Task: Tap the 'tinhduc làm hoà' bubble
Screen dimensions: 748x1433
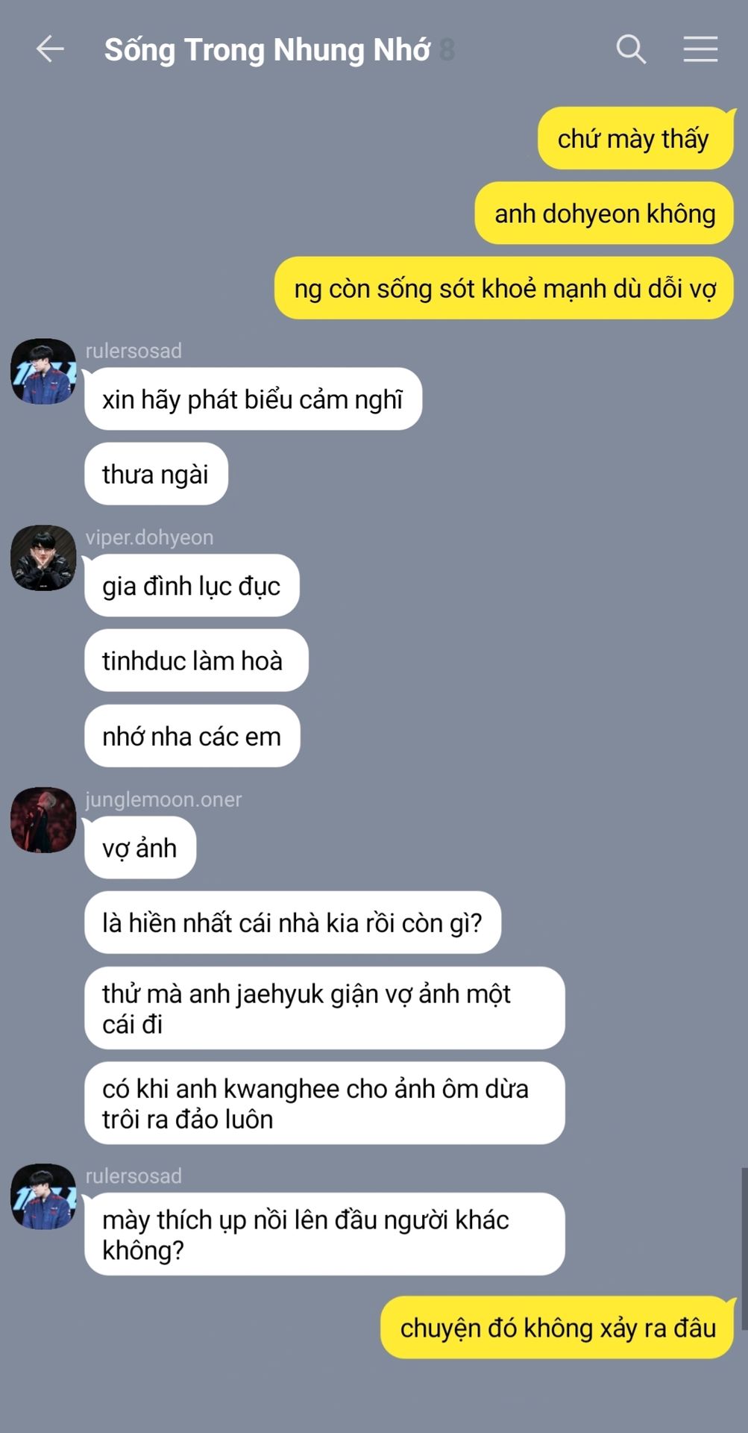Action: point(196,661)
